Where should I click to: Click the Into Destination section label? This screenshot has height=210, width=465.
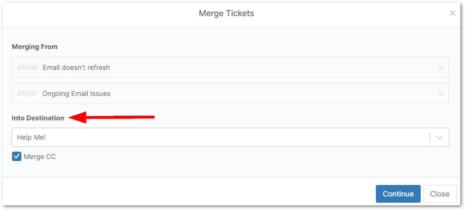pos(38,118)
